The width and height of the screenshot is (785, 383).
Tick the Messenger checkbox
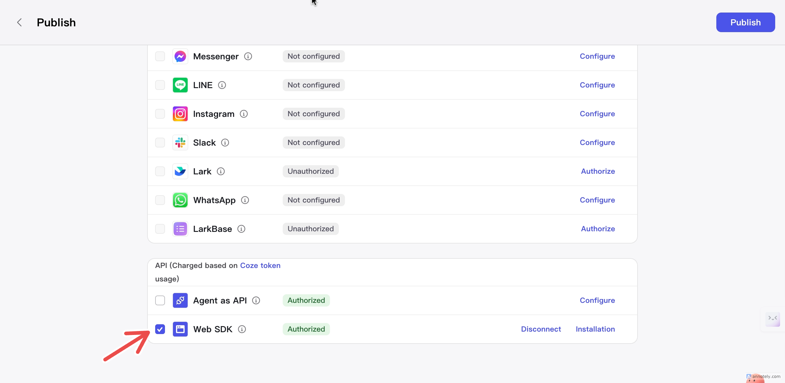click(x=160, y=56)
